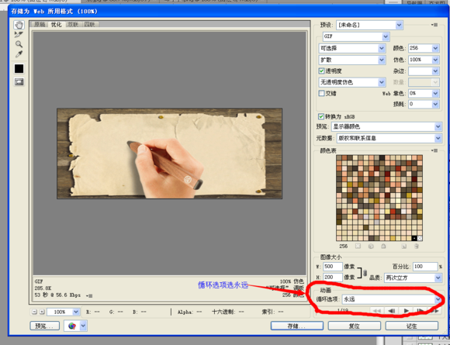Click the W width field showing 500

pos(333,267)
